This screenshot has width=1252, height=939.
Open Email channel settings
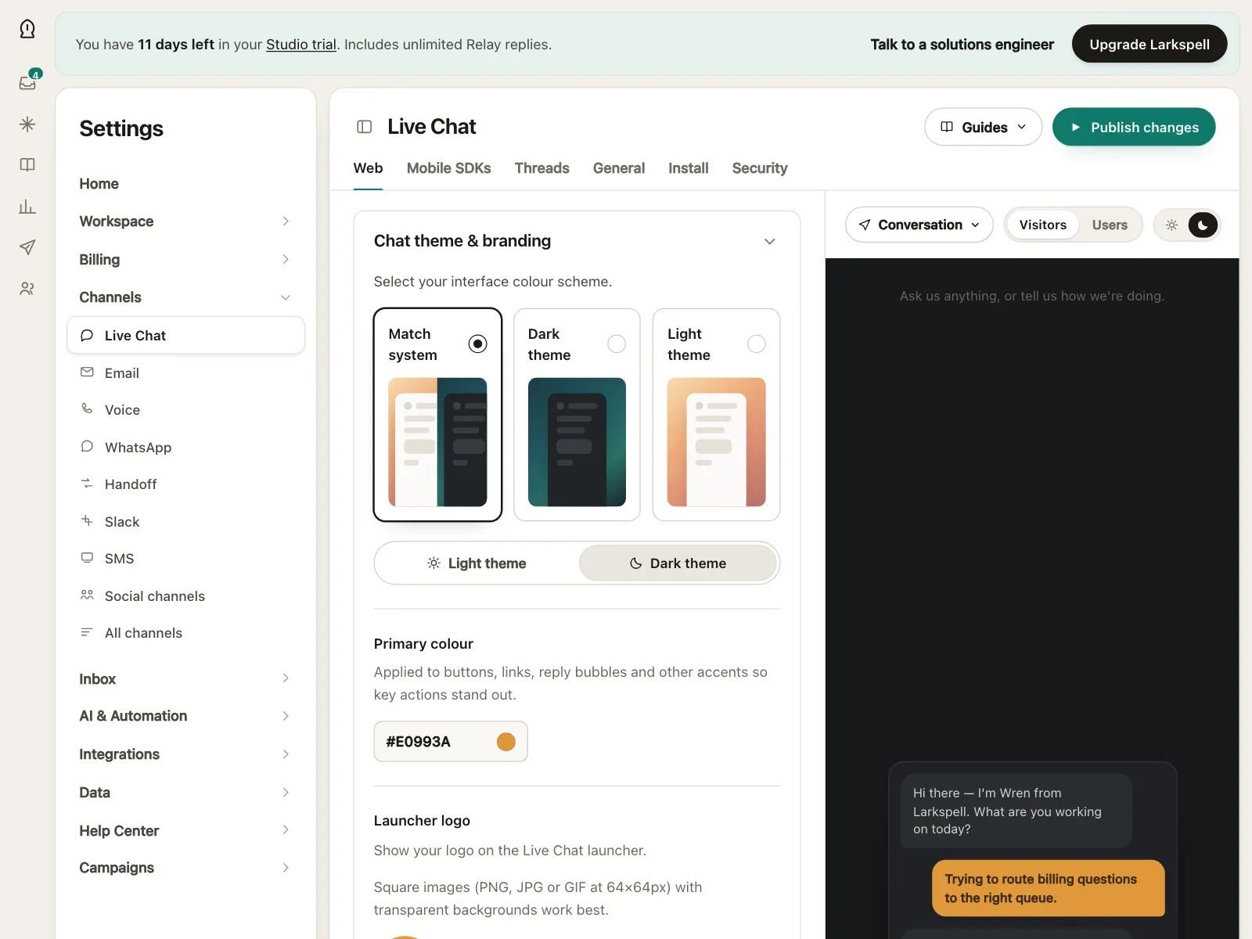coord(185,373)
